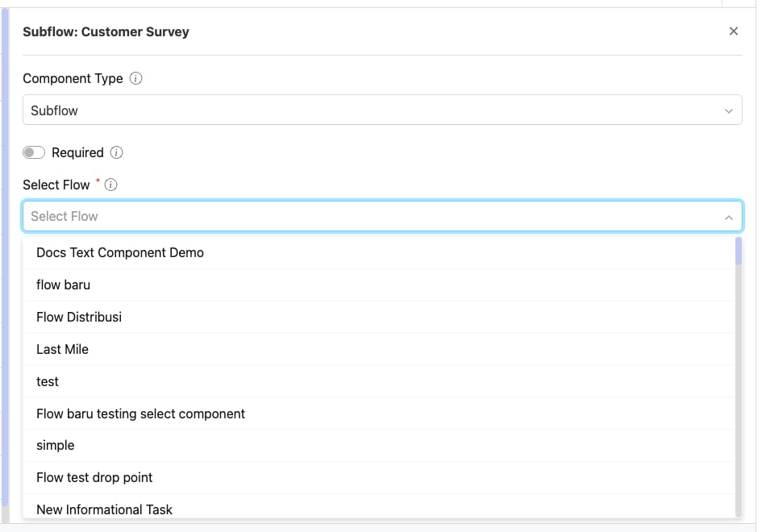The width and height of the screenshot is (766, 532).
Task: Select Flow Distribusi from the list
Action: pos(379,317)
